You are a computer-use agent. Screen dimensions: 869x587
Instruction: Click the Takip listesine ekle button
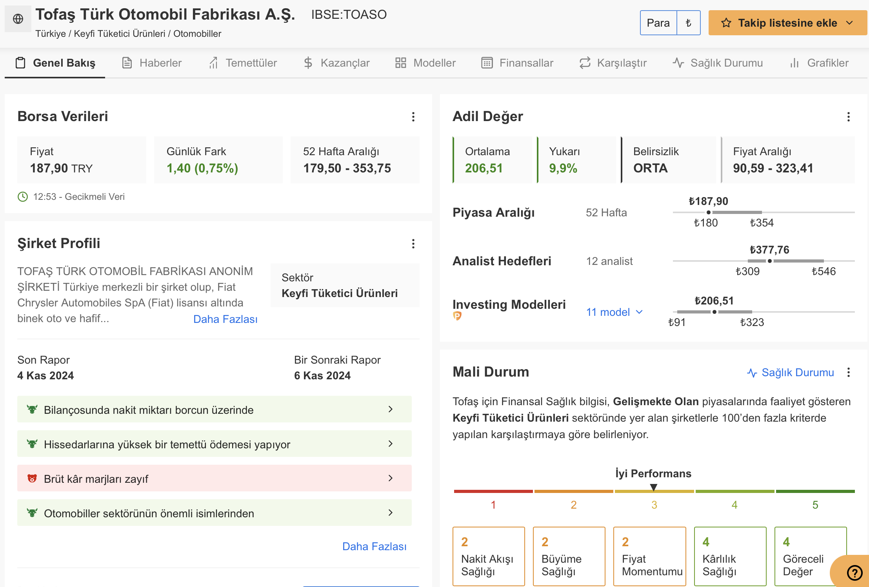[788, 23]
